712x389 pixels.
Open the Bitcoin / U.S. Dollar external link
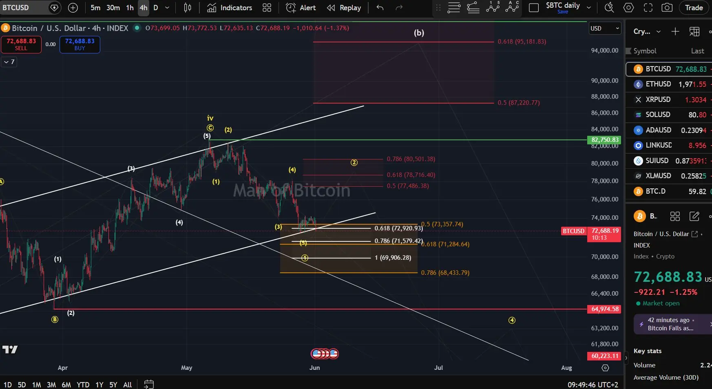[x=694, y=234]
